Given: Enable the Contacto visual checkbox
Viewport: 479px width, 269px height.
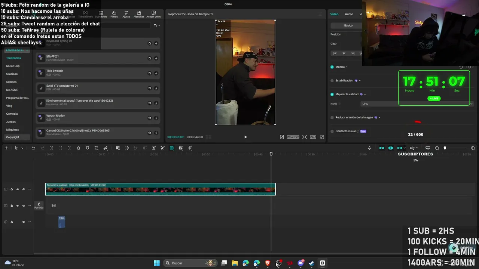Looking at the screenshot, I should pyautogui.click(x=332, y=131).
